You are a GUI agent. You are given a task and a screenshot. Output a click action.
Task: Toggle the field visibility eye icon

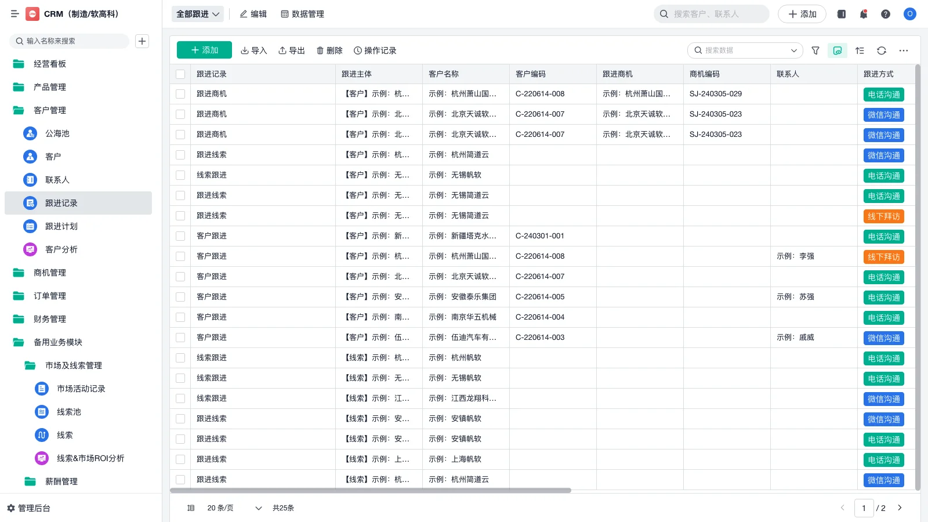pos(837,50)
